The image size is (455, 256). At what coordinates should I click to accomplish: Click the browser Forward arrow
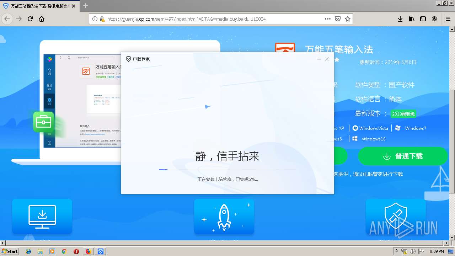coord(19,19)
